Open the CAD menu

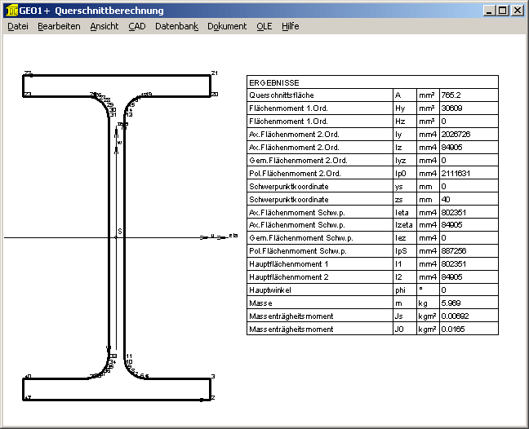point(136,26)
